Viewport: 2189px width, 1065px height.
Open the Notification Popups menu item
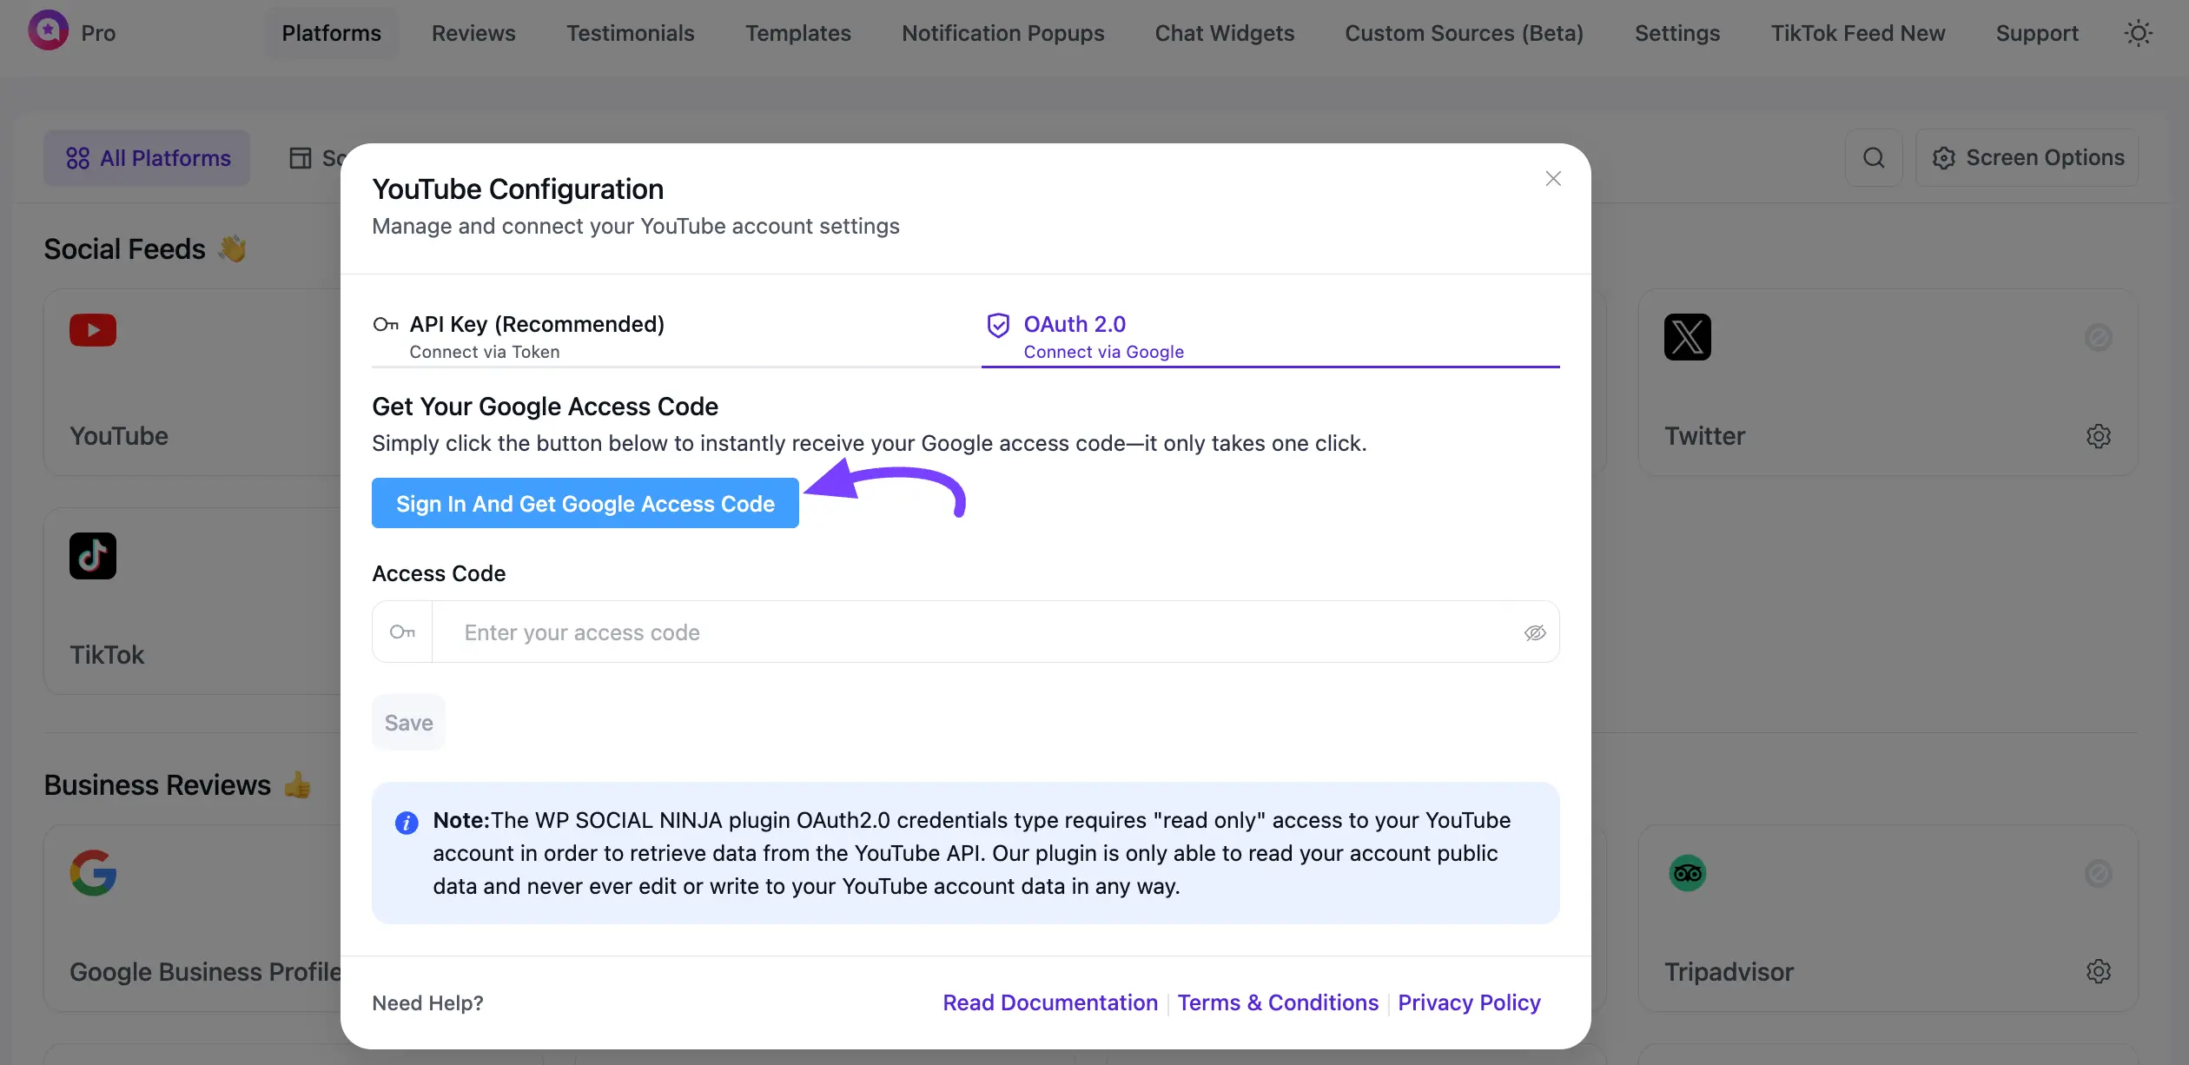[x=1002, y=33]
